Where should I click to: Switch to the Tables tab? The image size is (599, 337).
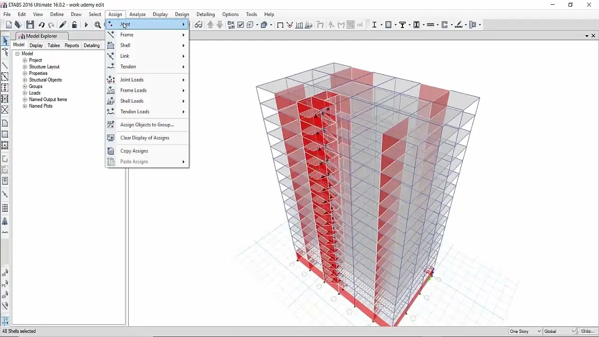point(54,45)
